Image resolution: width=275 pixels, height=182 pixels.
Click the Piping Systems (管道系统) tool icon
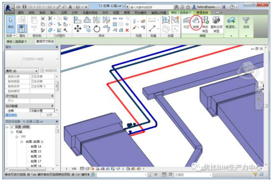tap(231, 21)
